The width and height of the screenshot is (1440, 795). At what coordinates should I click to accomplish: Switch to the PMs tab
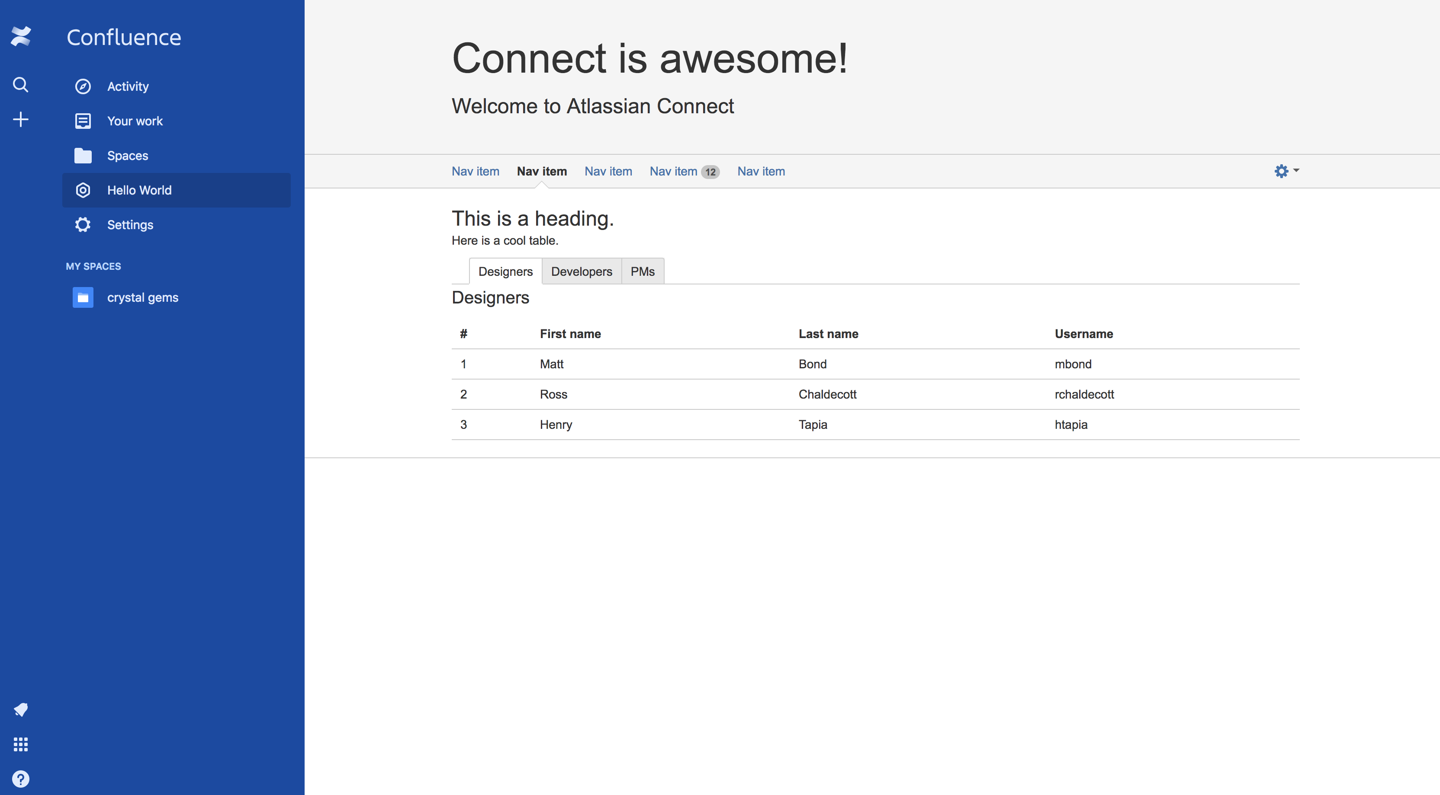click(x=642, y=271)
